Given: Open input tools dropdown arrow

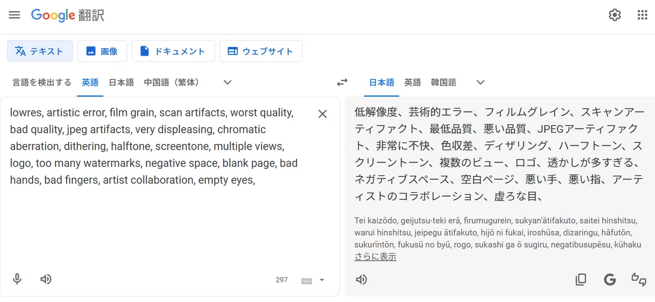Looking at the screenshot, I should coord(321,280).
